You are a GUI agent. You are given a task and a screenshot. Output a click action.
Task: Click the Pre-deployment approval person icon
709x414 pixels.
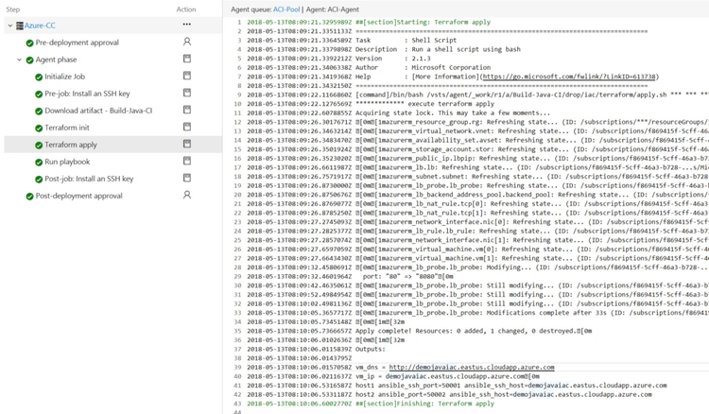[x=187, y=42]
